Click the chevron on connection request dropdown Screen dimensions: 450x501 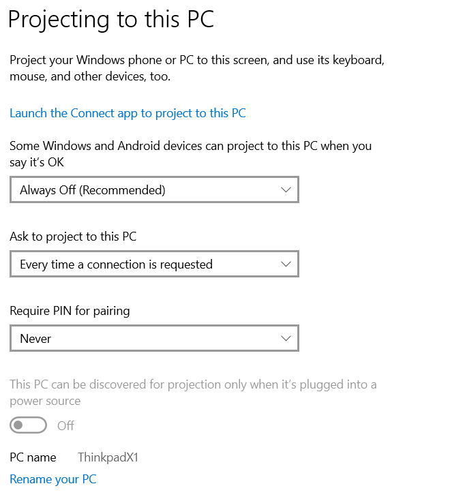(x=286, y=264)
